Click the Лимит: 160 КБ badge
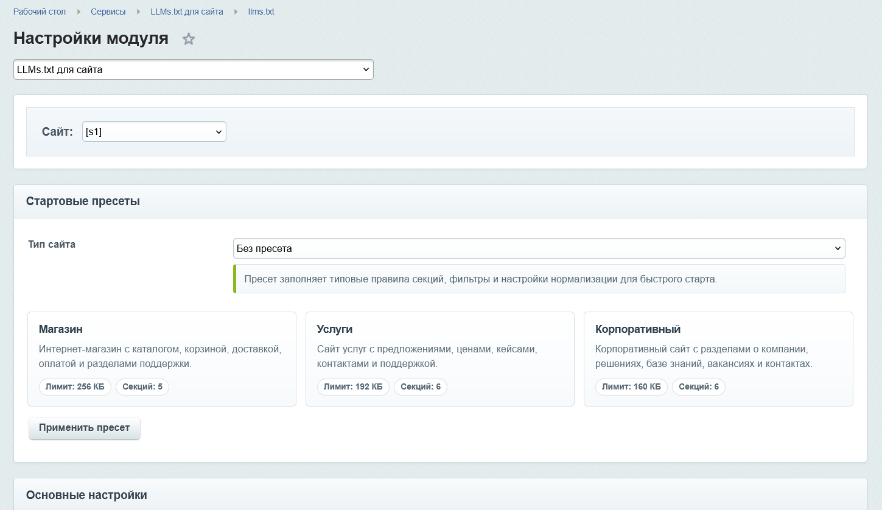This screenshot has height=510, width=882. 632,386
